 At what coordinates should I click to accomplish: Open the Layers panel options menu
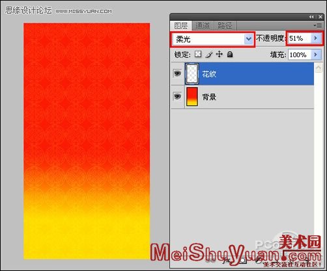point(318,26)
